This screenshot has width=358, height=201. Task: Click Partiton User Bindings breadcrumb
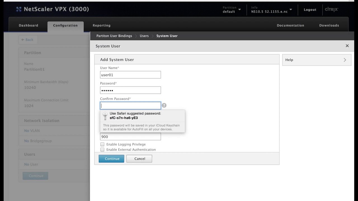[114, 36]
